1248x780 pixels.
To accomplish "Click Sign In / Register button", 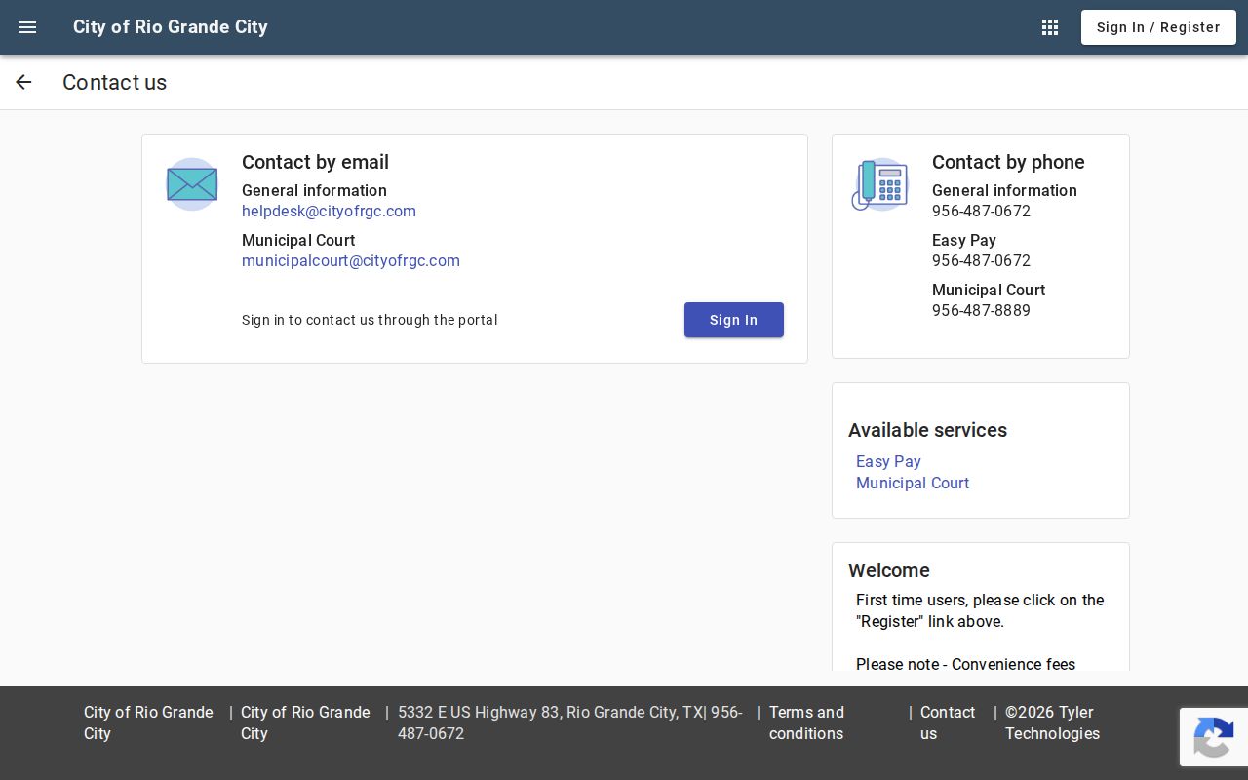I will pyautogui.click(x=1158, y=27).
